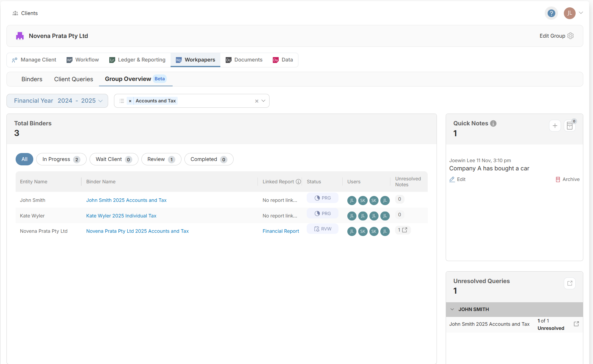Open John Smith query external link icon
The height and width of the screenshot is (364, 593).
(577, 324)
